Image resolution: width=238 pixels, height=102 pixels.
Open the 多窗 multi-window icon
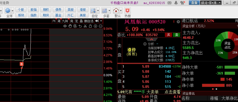point(104,11)
